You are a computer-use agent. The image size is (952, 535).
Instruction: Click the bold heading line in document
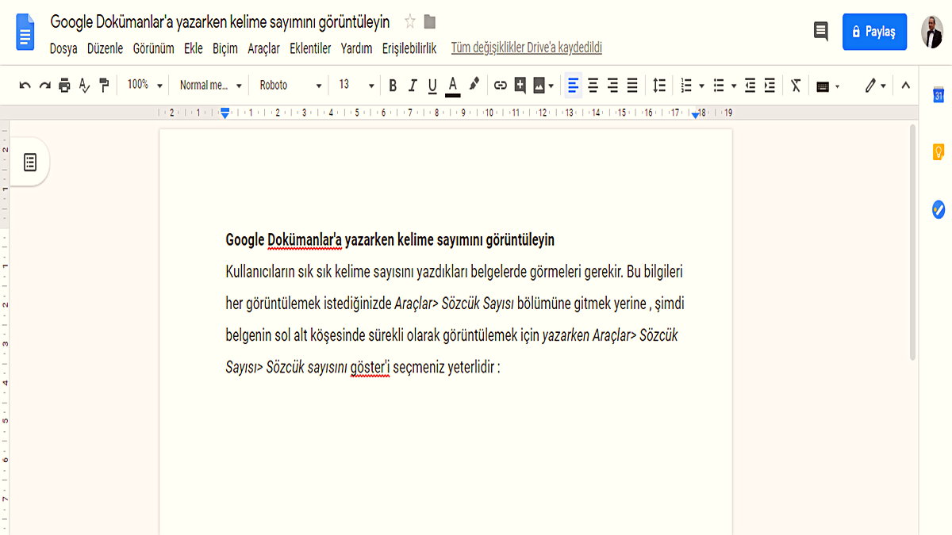pos(390,239)
